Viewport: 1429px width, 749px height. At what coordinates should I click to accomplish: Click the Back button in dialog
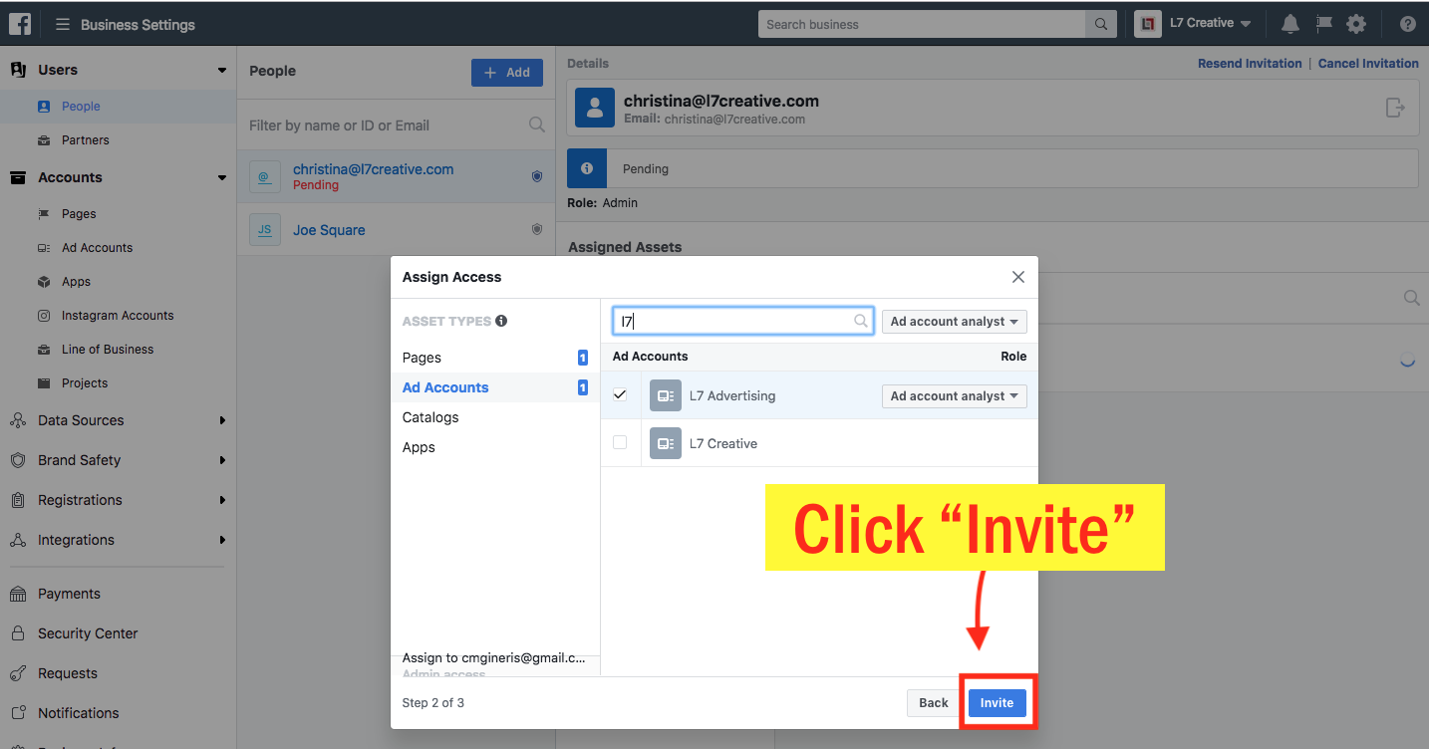(934, 702)
